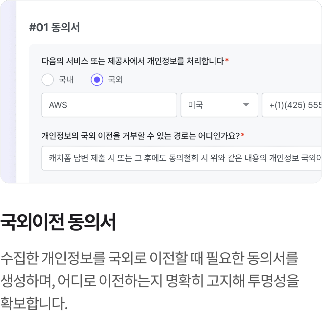Click the 개인정보를 처리합니다 field label
This screenshot has width=322, height=314.
pyautogui.click(x=133, y=61)
